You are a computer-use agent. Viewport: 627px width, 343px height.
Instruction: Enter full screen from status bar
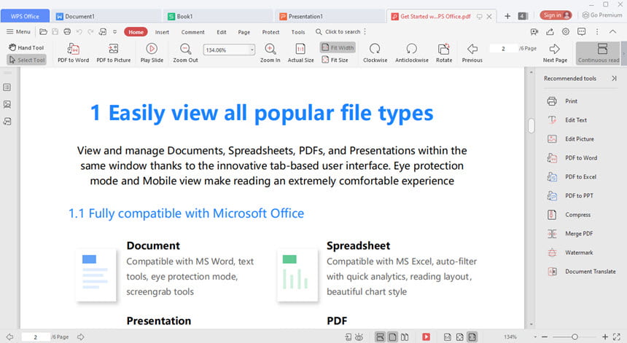617,337
